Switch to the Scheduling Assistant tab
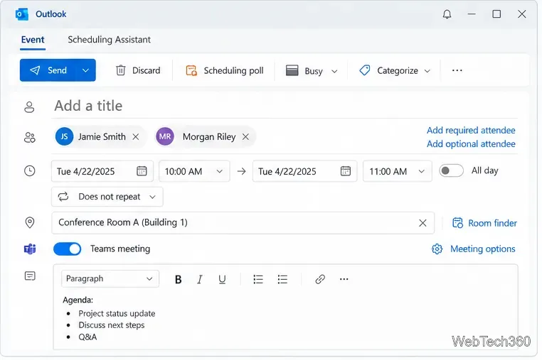The height and width of the screenshot is (360, 542). tap(110, 40)
